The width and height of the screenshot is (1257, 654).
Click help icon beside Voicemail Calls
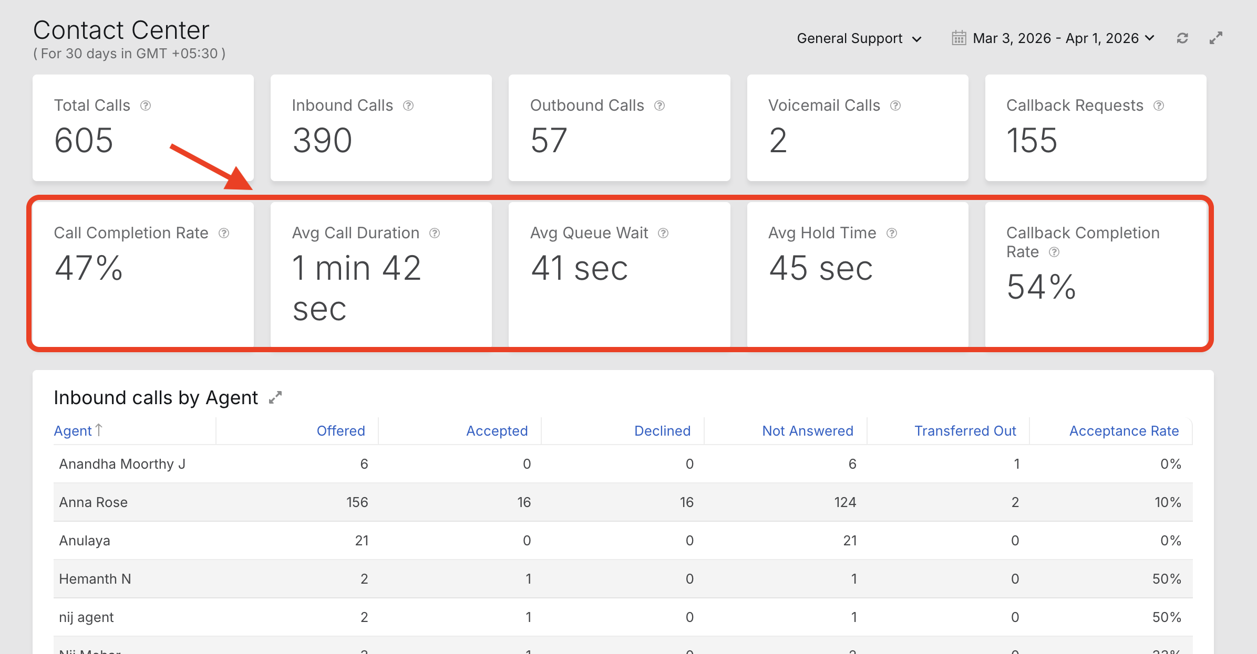pyautogui.click(x=895, y=106)
